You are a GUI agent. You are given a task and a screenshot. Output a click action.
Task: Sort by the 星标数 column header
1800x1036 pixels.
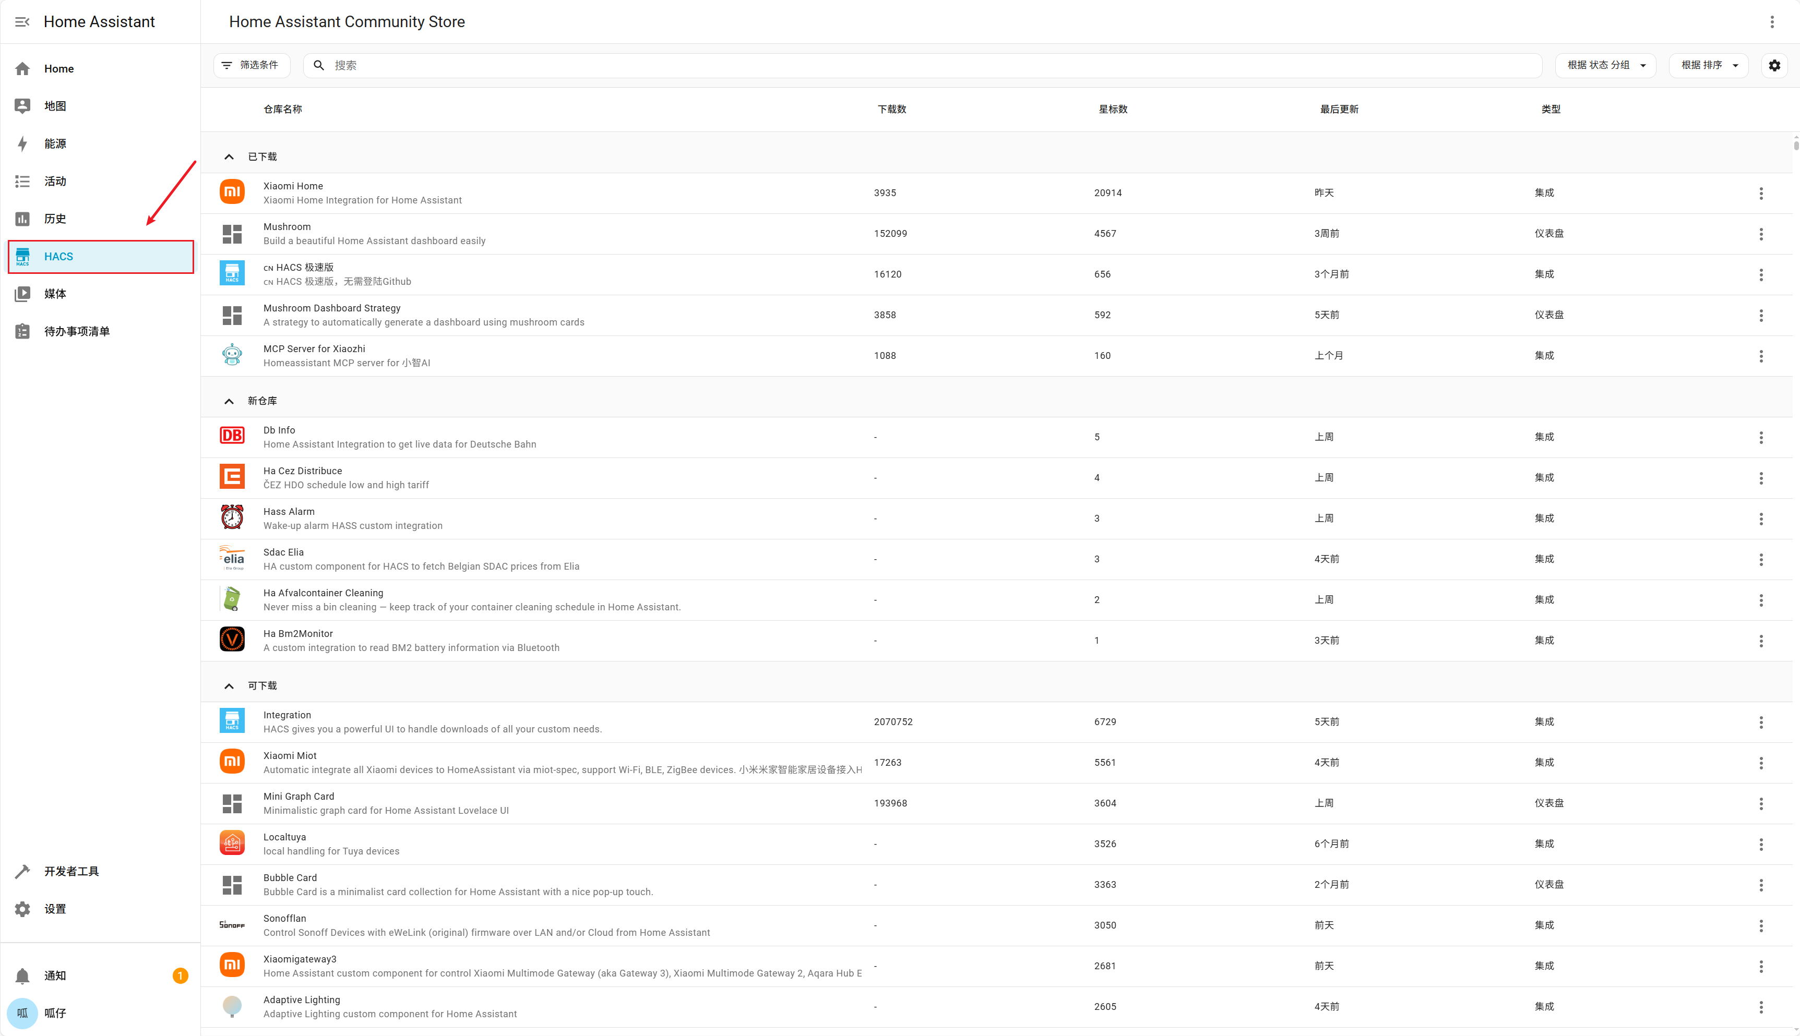coord(1113,109)
